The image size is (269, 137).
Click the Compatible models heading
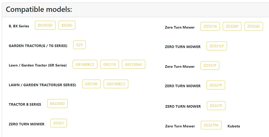(39, 10)
